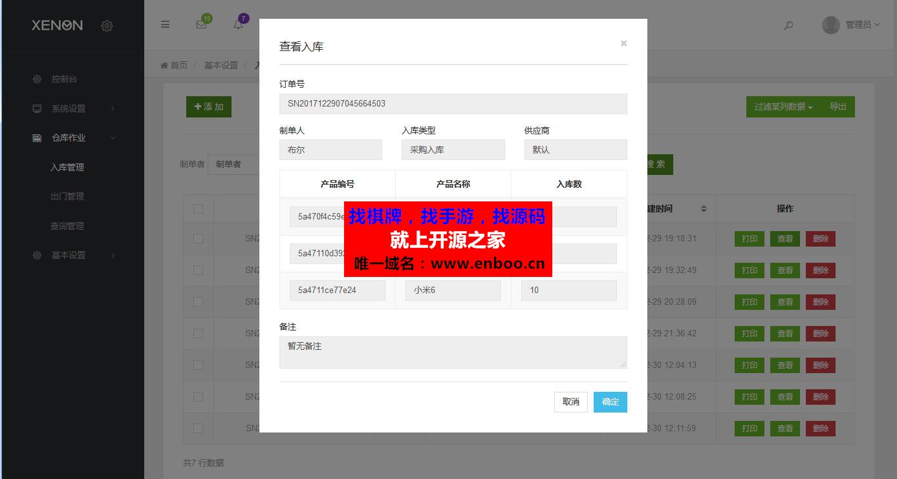Click the 产品编号 column header
The width and height of the screenshot is (897, 479).
pos(338,184)
